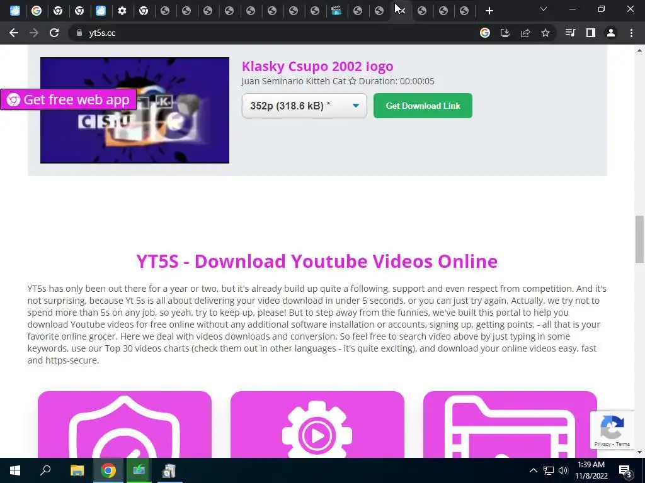The image size is (645, 483).
Task: Click the forward navigation arrow
Action: point(34,33)
